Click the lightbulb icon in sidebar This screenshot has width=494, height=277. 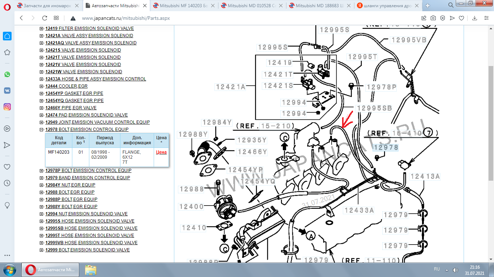click(x=7, y=205)
